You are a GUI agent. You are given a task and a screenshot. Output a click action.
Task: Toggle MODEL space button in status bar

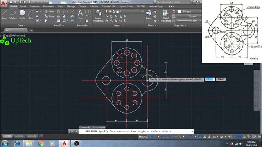pos(143,137)
